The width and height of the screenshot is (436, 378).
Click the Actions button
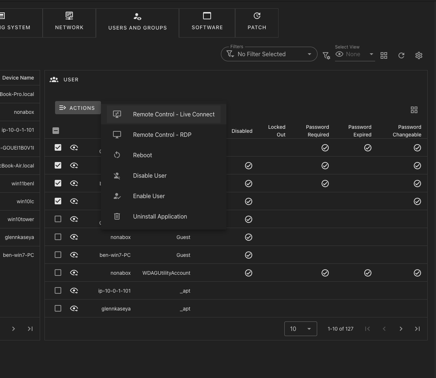point(78,108)
